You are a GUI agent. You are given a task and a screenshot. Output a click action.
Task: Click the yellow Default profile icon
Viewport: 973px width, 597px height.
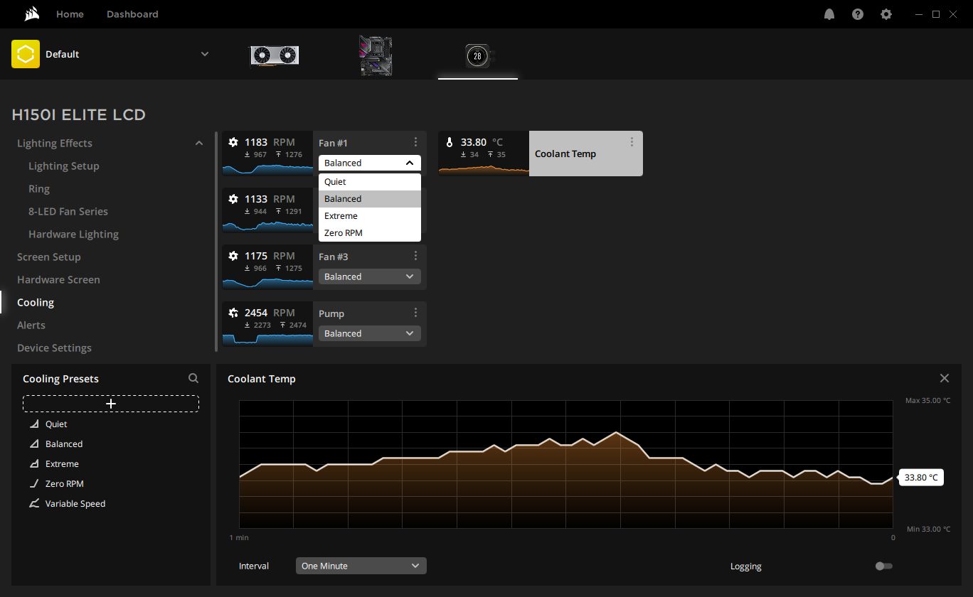[26, 54]
